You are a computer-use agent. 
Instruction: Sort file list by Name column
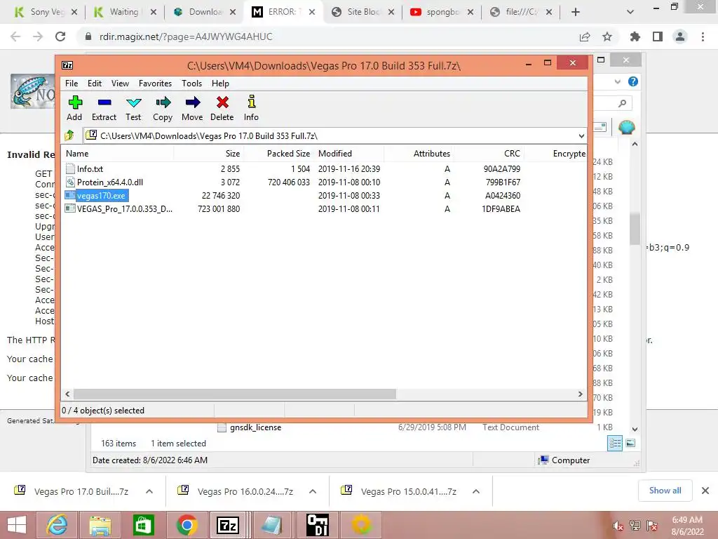coord(118,154)
